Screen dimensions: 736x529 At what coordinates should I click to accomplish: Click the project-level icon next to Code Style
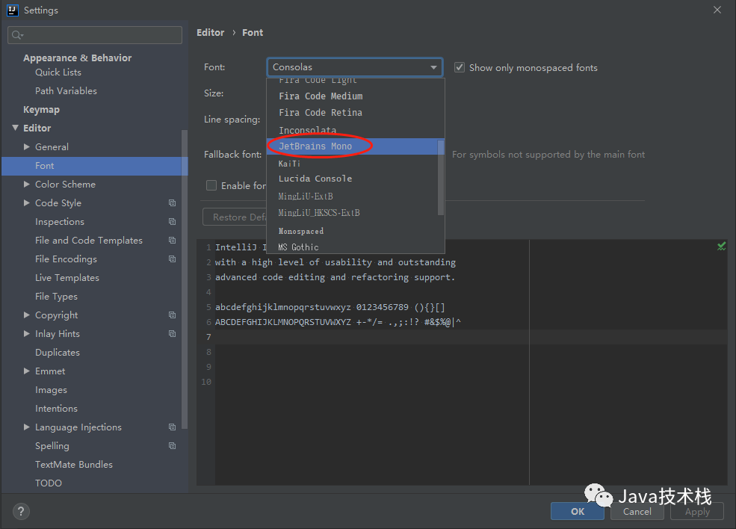(173, 202)
